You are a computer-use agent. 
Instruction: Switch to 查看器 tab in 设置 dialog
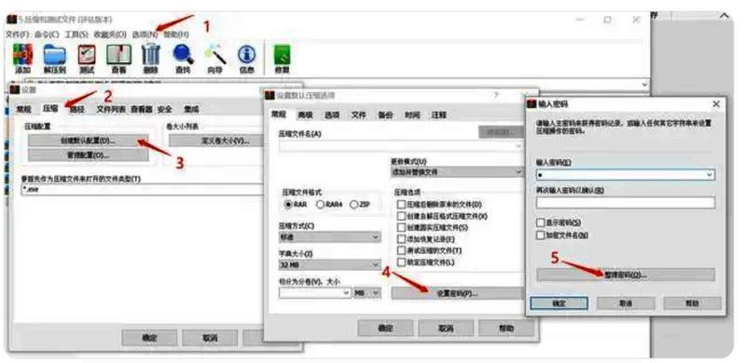142,109
